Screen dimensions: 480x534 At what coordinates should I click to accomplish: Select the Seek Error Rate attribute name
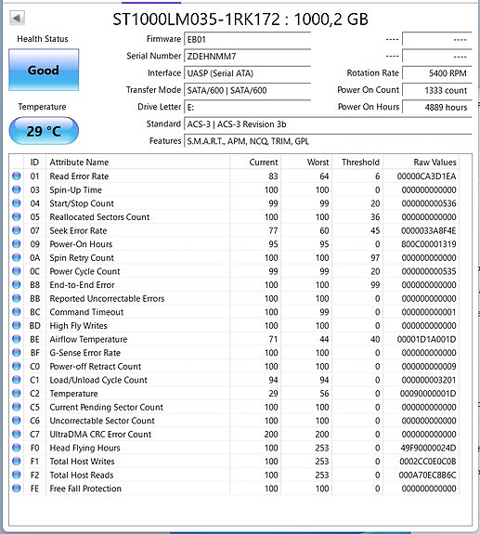coord(78,230)
